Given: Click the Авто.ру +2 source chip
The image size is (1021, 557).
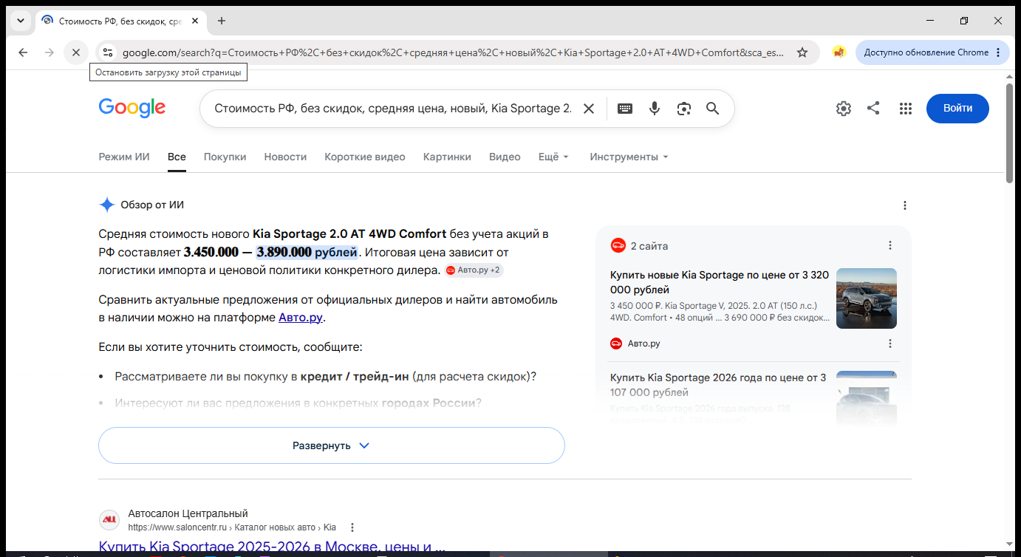Looking at the screenshot, I should click(x=474, y=270).
